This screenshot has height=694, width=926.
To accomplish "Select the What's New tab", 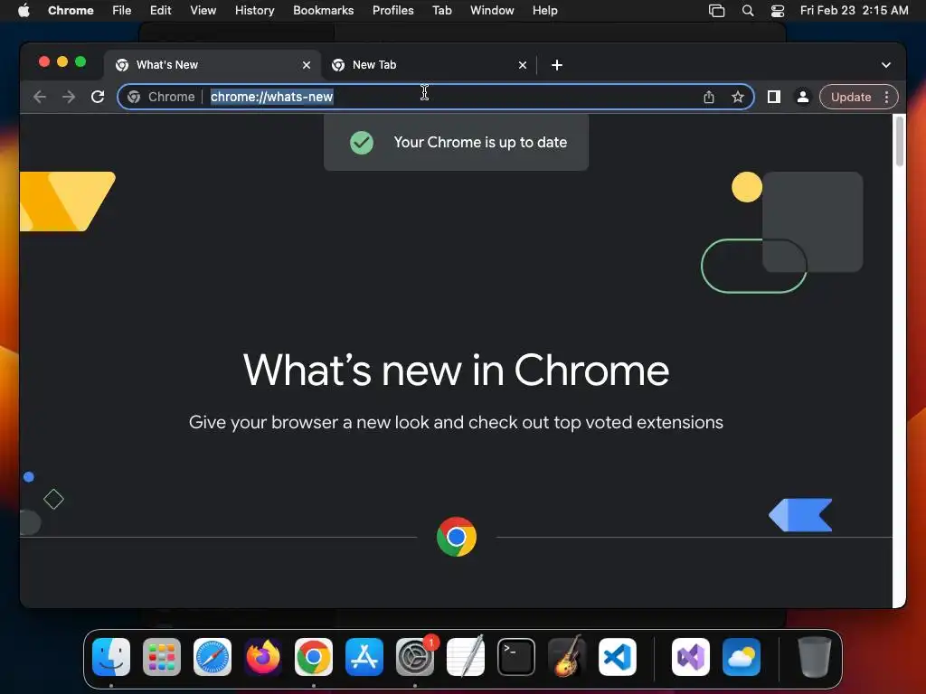I will click(212, 65).
